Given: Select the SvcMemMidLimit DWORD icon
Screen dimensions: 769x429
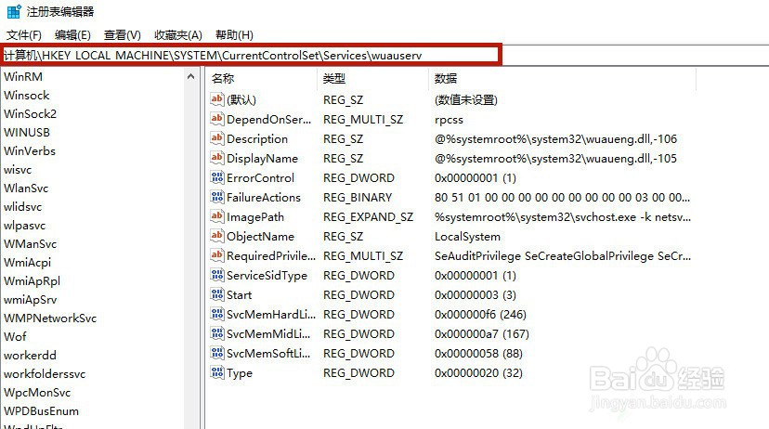Looking at the screenshot, I should tap(216, 333).
